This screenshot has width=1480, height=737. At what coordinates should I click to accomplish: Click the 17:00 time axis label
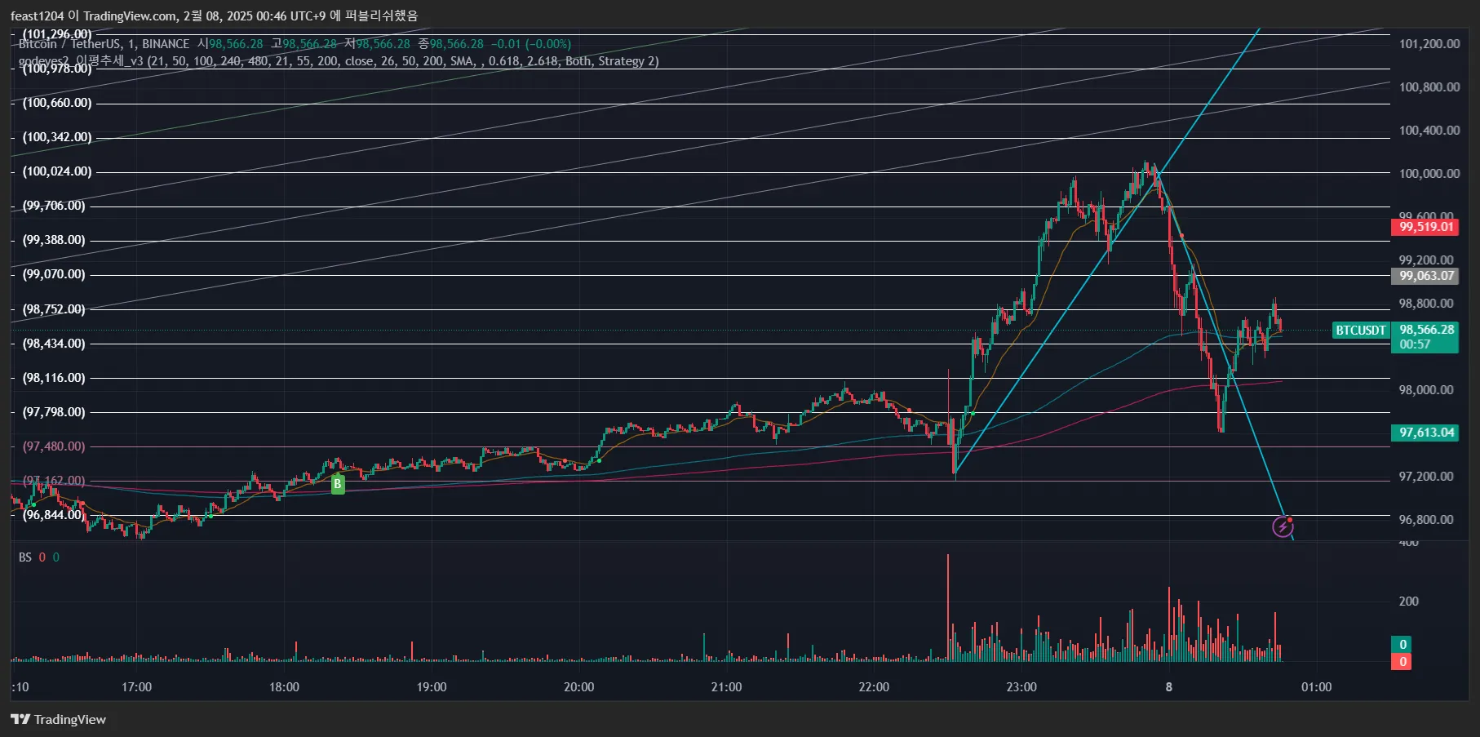coord(136,687)
